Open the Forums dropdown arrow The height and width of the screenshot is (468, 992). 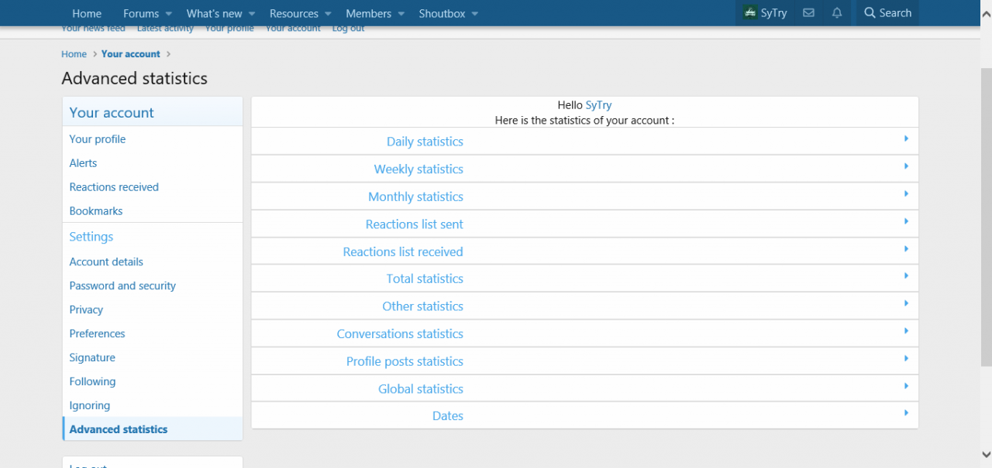click(168, 14)
